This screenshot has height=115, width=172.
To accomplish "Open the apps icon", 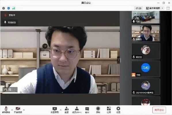I will point(109,110).
